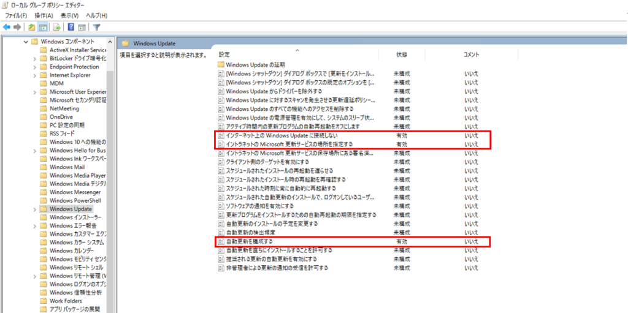Select スケジュールされた時刻に常に自動的に再起動する
The height and width of the screenshot is (313, 628).
click(x=281, y=188)
